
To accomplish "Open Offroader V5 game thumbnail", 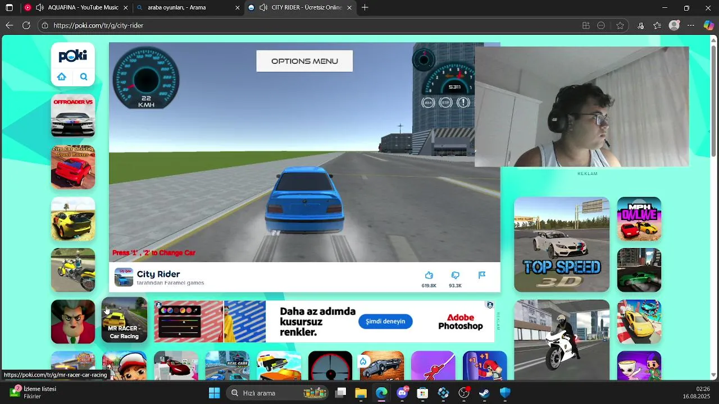I will 73,116.
